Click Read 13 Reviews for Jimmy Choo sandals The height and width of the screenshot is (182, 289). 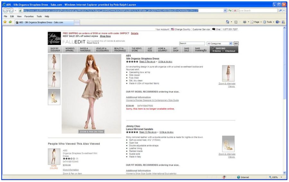point(148,132)
